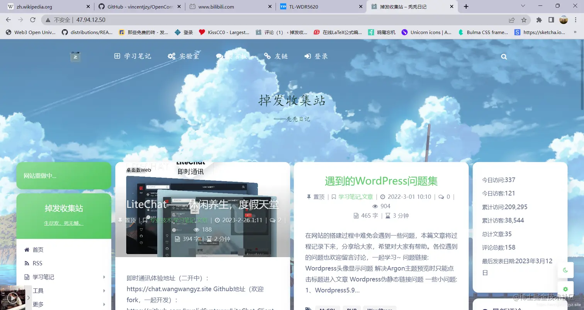Image resolution: width=584 pixels, height=310 pixels.
Task: Play the music player in the corner
Action: point(13,298)
